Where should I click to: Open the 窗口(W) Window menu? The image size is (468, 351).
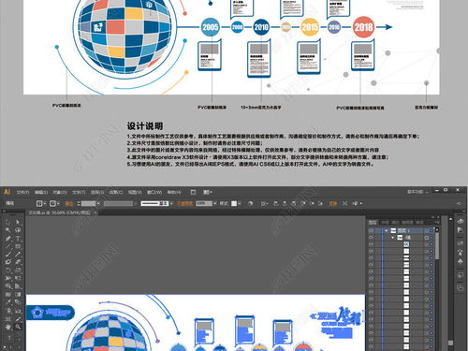coord(154,192)
